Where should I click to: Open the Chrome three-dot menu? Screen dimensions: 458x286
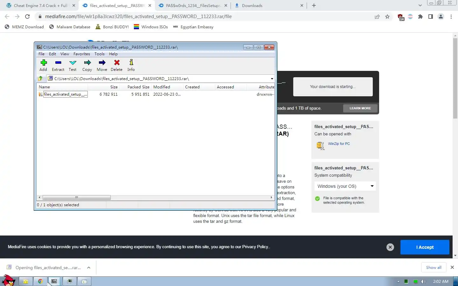click(x=451, y=17)
